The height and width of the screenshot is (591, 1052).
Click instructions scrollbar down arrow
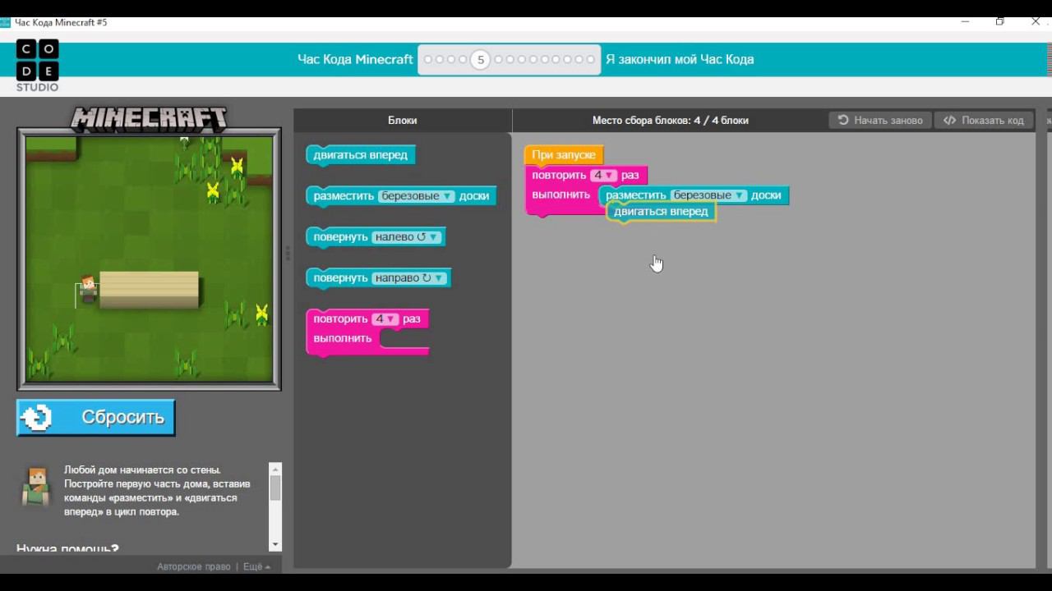275,544
